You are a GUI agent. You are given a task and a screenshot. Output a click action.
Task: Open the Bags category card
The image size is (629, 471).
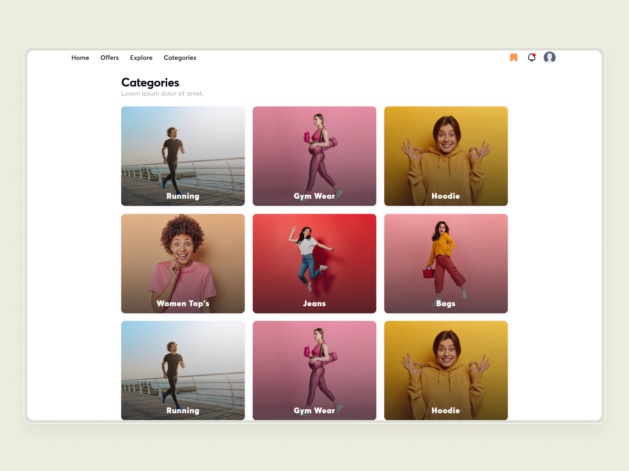[446, 263]
